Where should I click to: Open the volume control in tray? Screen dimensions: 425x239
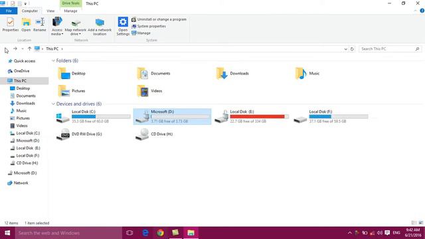point(380,233)
